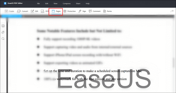
Task: Open the Edit menu in the menu bar
Action: pos(47,4)
